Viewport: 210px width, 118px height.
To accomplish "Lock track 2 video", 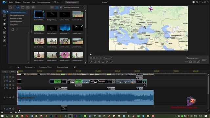I will [x=13, y=81].
